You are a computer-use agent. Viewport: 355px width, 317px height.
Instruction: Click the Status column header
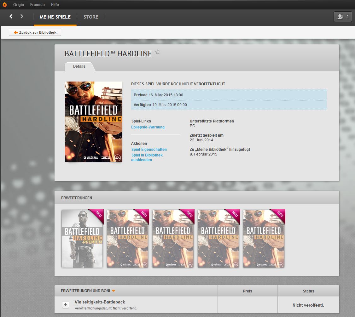(308, 291)
